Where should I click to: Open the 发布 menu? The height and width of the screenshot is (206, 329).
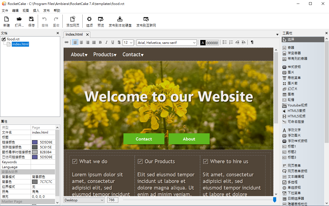[47, 11]
